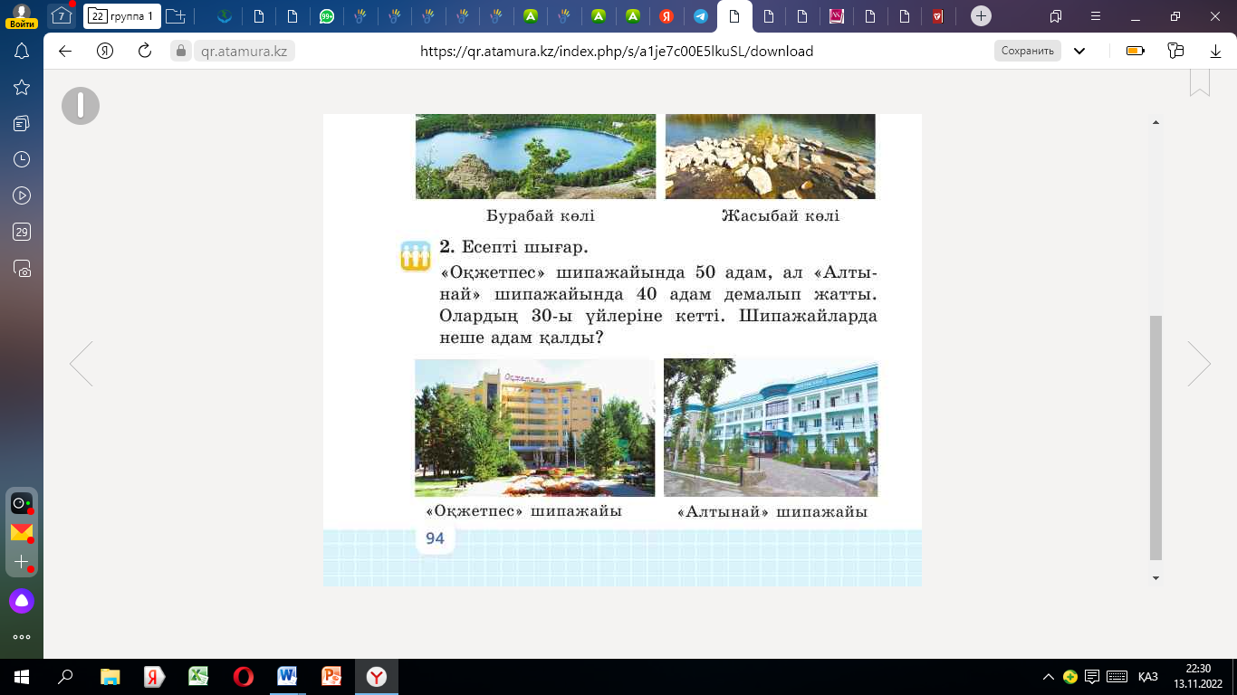Select the currently active document tab
The height and width of the screenshot is (695, 1237).
click(734, 16)
